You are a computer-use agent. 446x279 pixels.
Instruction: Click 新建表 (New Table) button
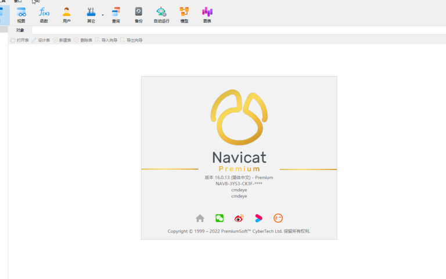(62, 40)
